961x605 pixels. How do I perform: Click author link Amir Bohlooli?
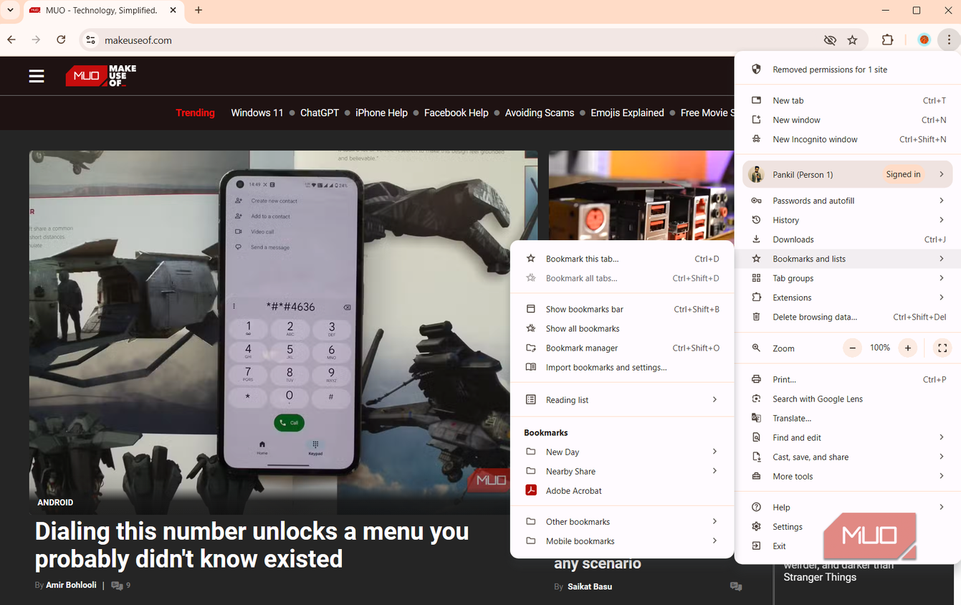pyautogui.click(x=71, y=586)
